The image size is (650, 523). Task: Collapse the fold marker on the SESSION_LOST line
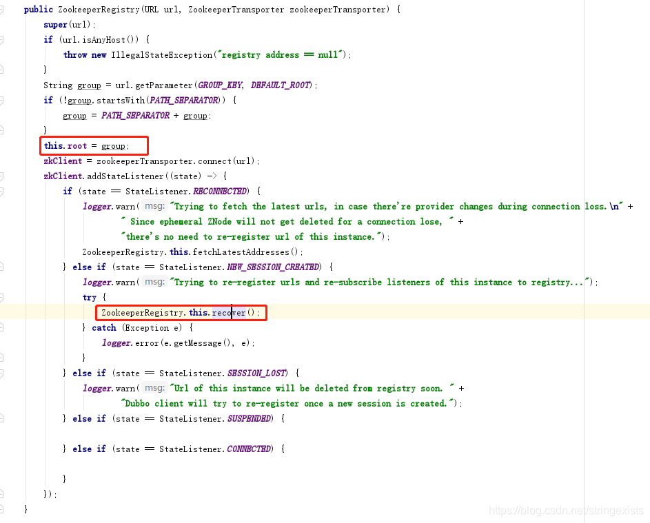(x=1, y=373)
